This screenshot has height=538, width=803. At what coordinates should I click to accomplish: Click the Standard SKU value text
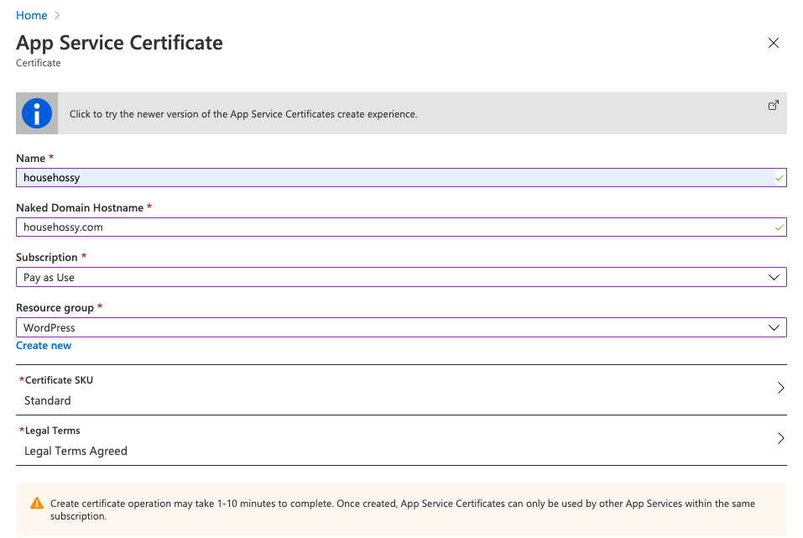pos(48,400)
